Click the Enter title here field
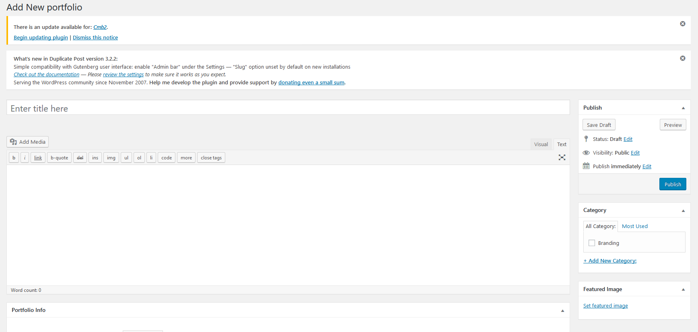The width and height of the screenshot is (698, 332). pyautogui.click(x=288, y=108)
